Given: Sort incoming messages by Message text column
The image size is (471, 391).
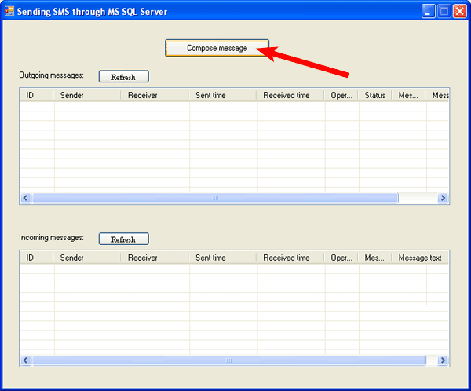Looking at the screenshot, I should (420, 258).
